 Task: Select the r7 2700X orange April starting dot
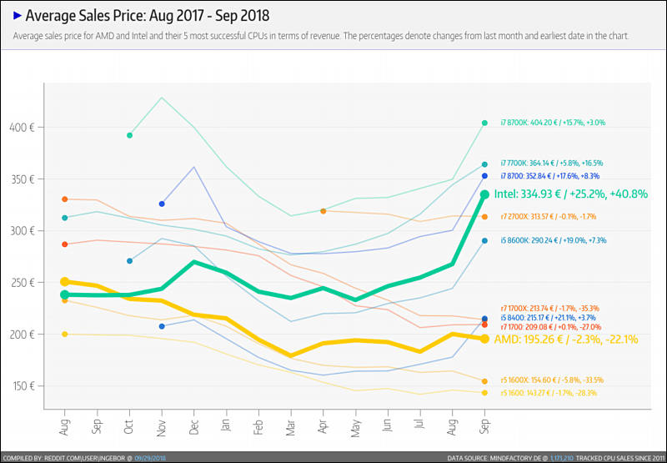tap(323, 211)
